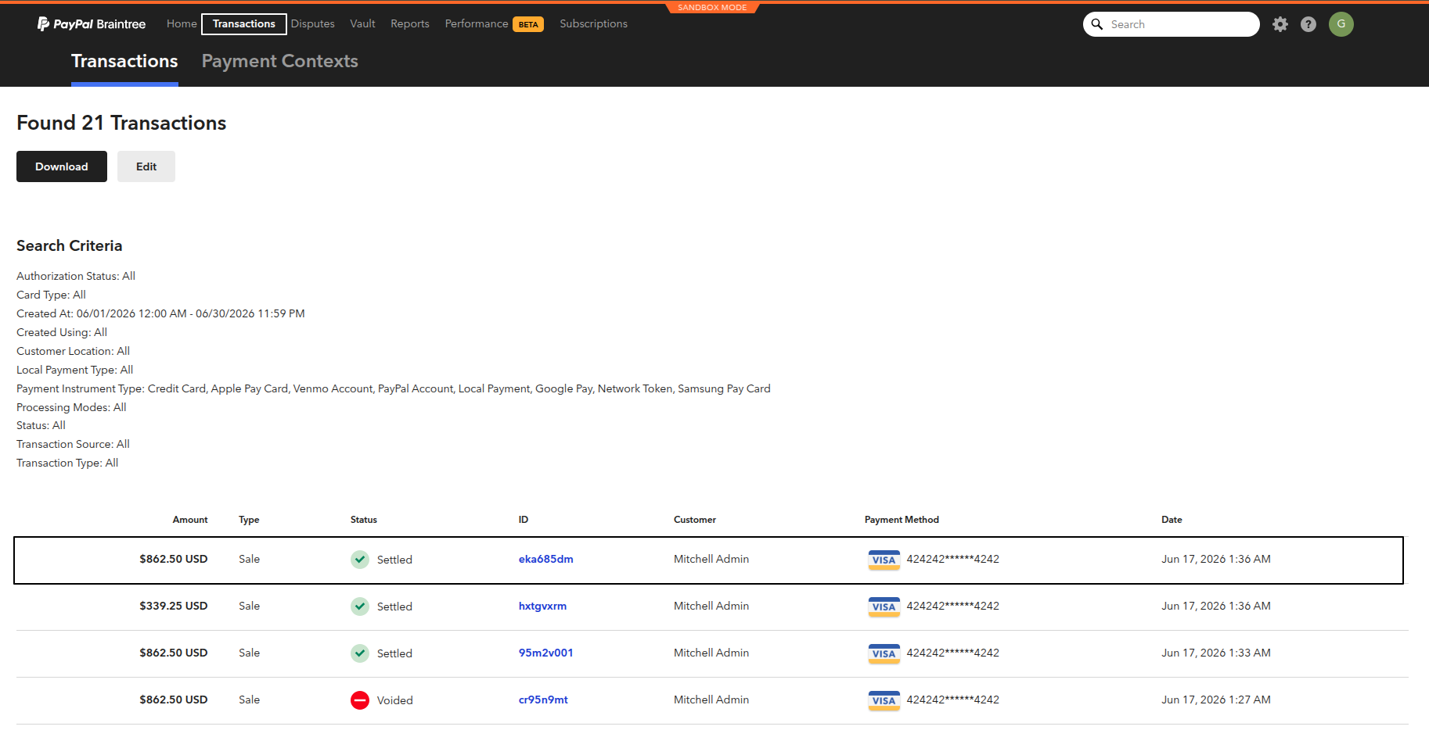Image resolution: width=1429 pixels, height=730 pixels.
Task: Click the ID column header
Action: (524, 520)
